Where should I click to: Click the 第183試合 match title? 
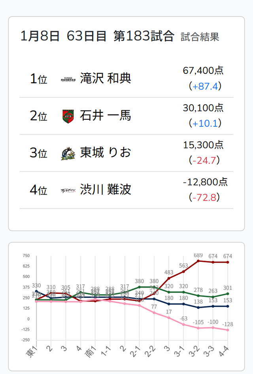[143, 36]
